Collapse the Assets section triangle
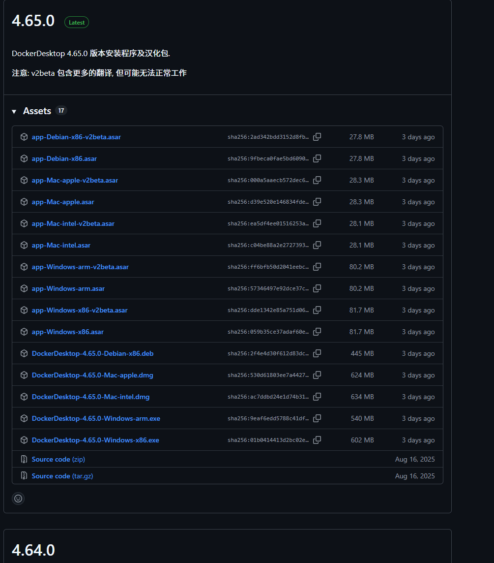The height and width of the screenshot is (563, 494). (14, 112)
